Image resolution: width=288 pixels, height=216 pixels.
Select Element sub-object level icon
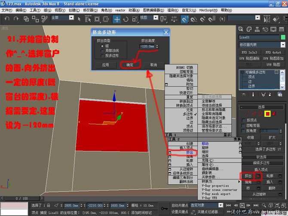(x=274, y=114)
